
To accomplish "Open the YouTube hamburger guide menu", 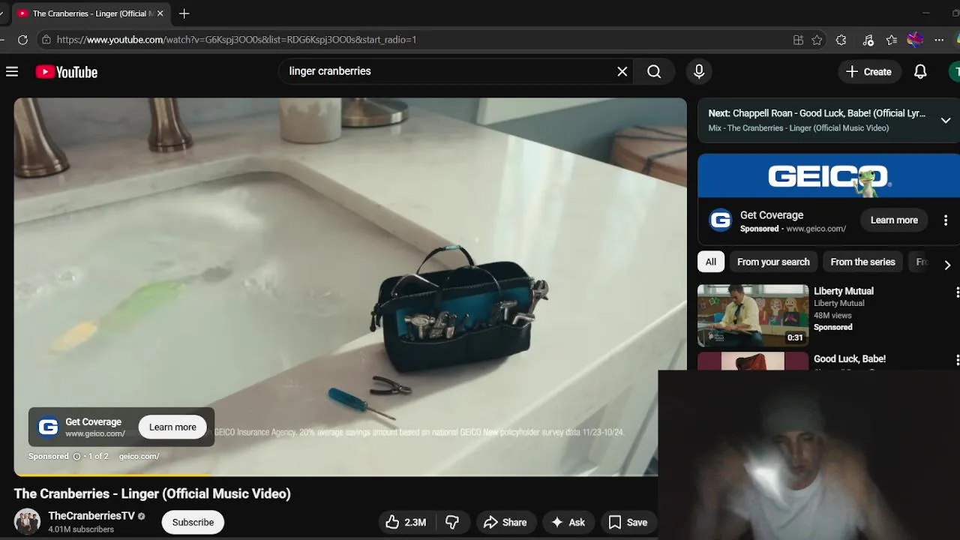I will tap(12, 72).
